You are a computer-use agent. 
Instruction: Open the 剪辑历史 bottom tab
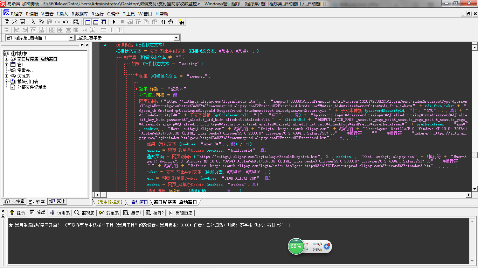[x=180, y=212]
